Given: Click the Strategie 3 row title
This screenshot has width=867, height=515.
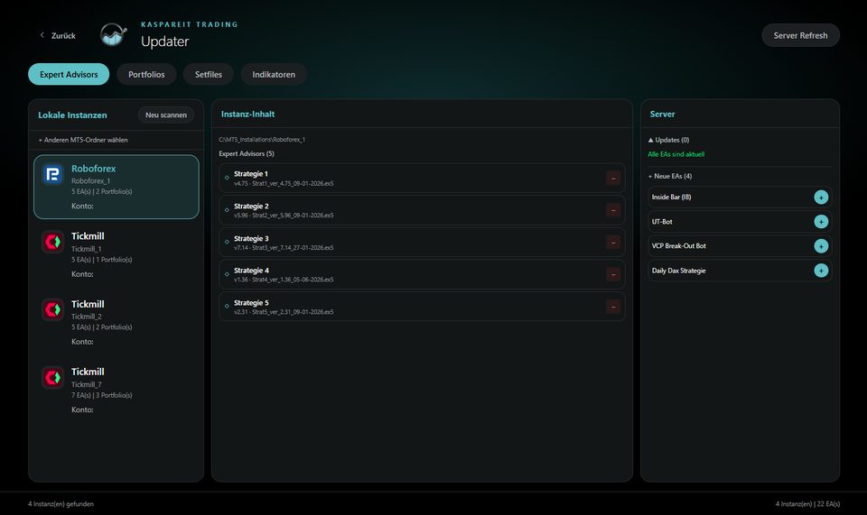Looking at the screenshot, I should point(251,238).
